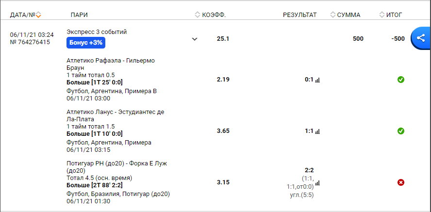The width and height of the screenshot is (431, 212).
Task: Collapse the Экспресс 3 событий chevron
Action: (195, 39)
